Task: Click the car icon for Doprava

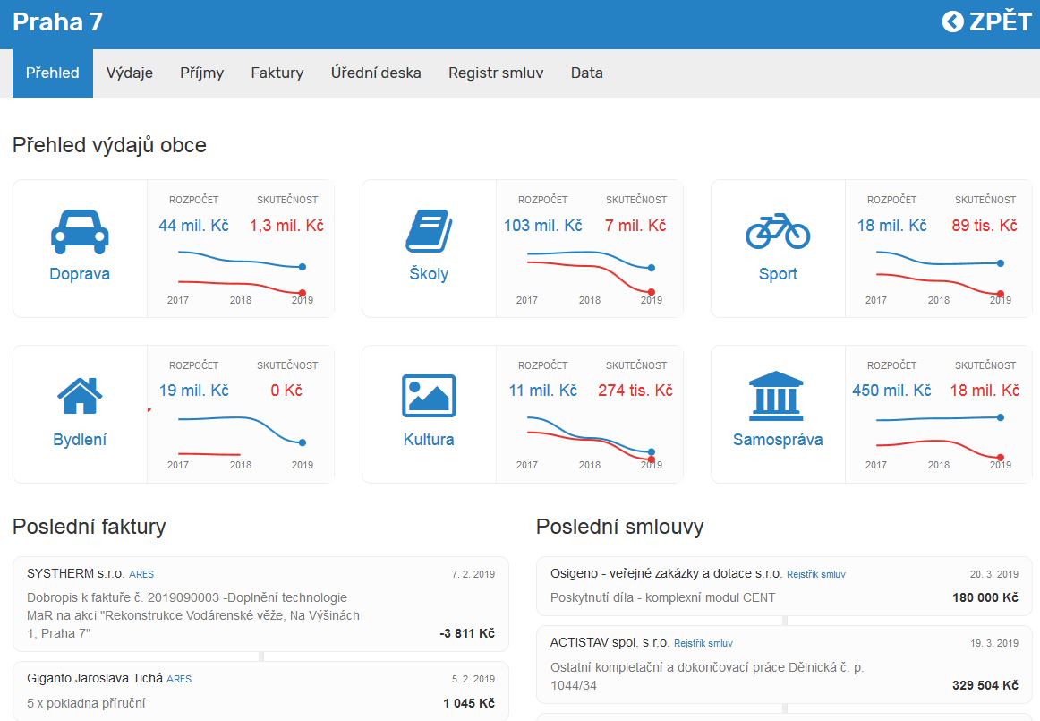Action: coord(80,232)
